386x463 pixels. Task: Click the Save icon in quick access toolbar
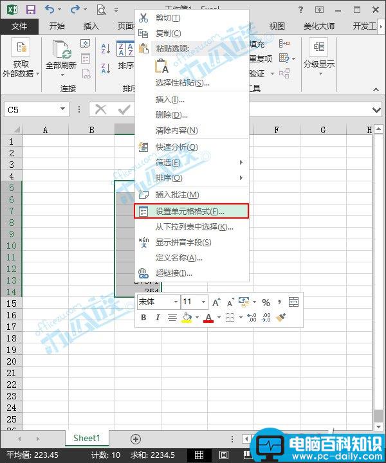(x=30, y=10)
